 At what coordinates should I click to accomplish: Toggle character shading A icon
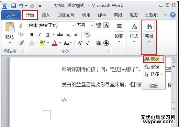tap(99, 43)
